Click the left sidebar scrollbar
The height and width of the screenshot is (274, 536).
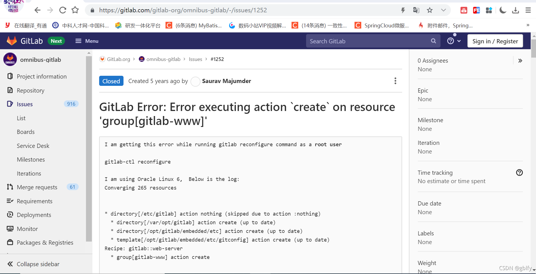(x=89, y=148)
